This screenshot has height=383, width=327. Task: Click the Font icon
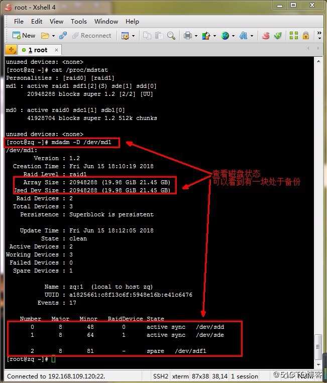pos(243,36)
